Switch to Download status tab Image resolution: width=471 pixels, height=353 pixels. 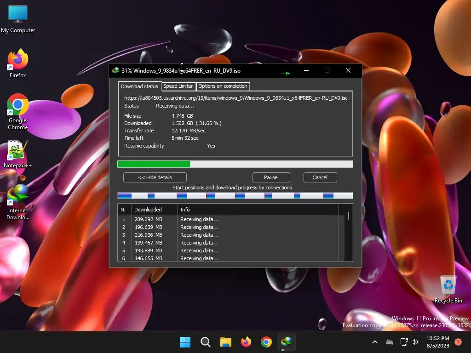click(139, 86)
